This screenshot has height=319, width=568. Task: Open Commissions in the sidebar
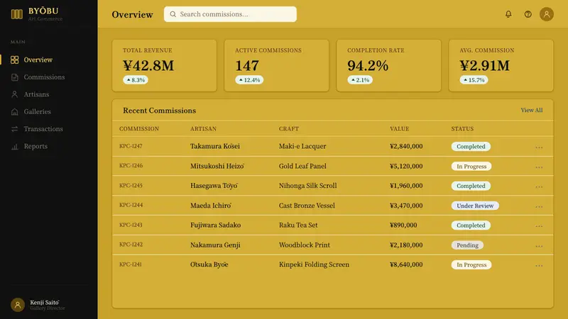coord(48,77)
